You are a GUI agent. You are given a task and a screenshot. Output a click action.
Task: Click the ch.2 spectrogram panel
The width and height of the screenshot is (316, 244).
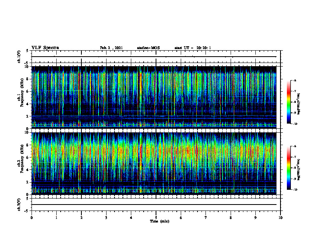(x=154, y=163)
